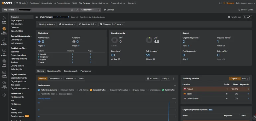This screenshot has width=256, height=121.
Task: Click the search magnifier button in URL bar
Action: 98,10
